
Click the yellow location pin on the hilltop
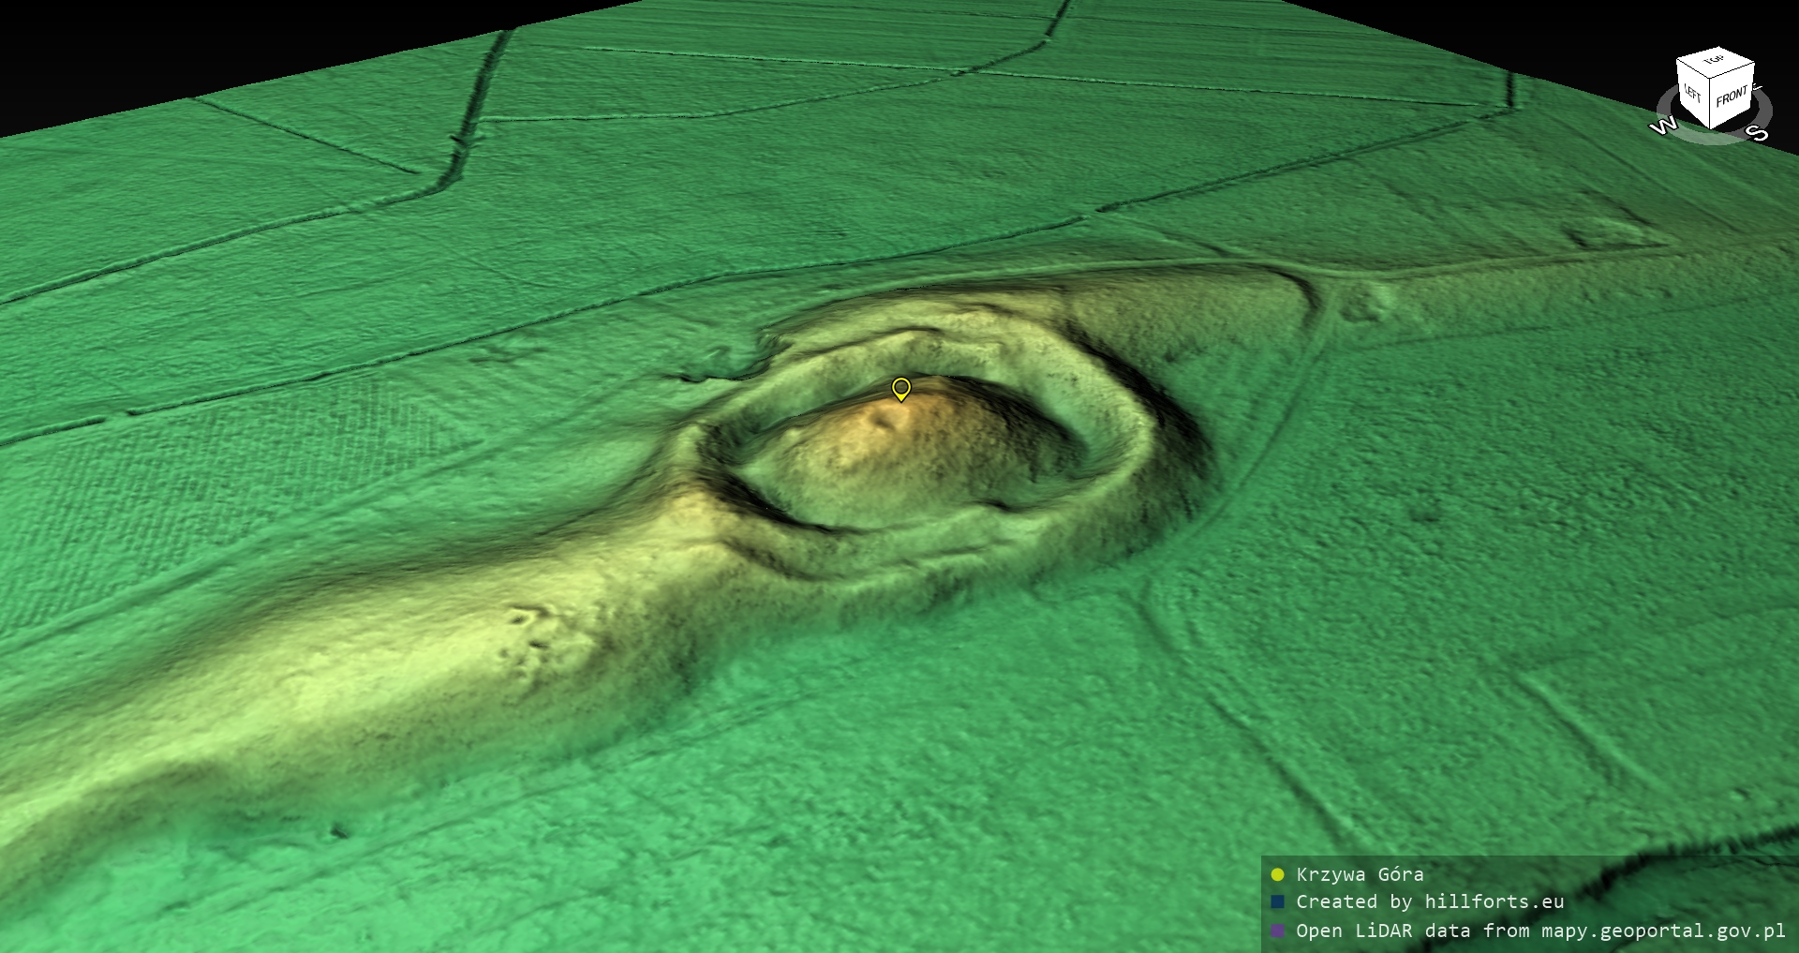[900, 388]
